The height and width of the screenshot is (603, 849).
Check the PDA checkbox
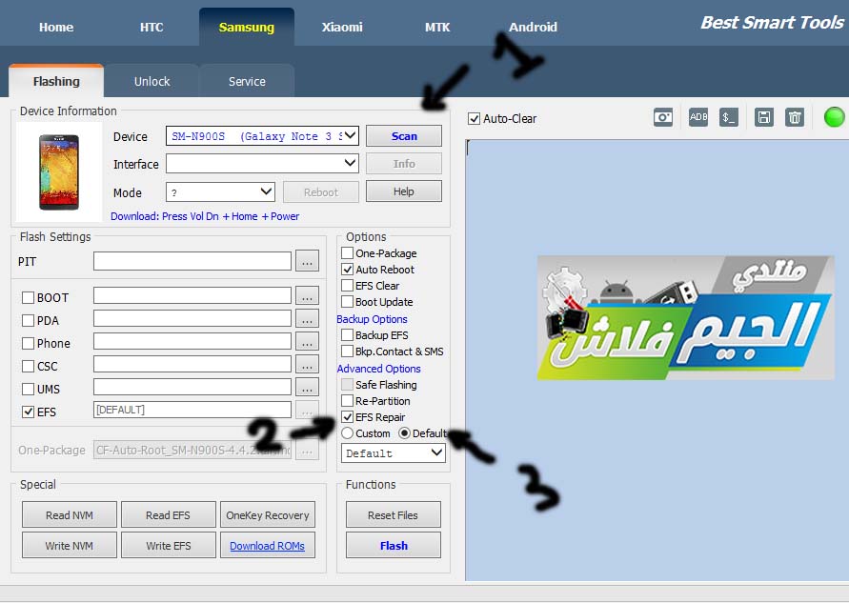tap(28, 320)
